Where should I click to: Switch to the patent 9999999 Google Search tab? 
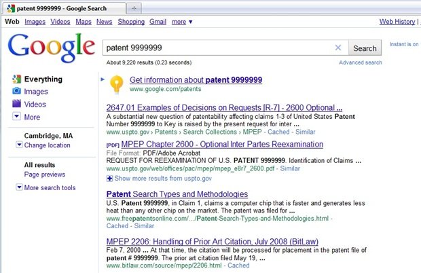(x=65, y=9)
